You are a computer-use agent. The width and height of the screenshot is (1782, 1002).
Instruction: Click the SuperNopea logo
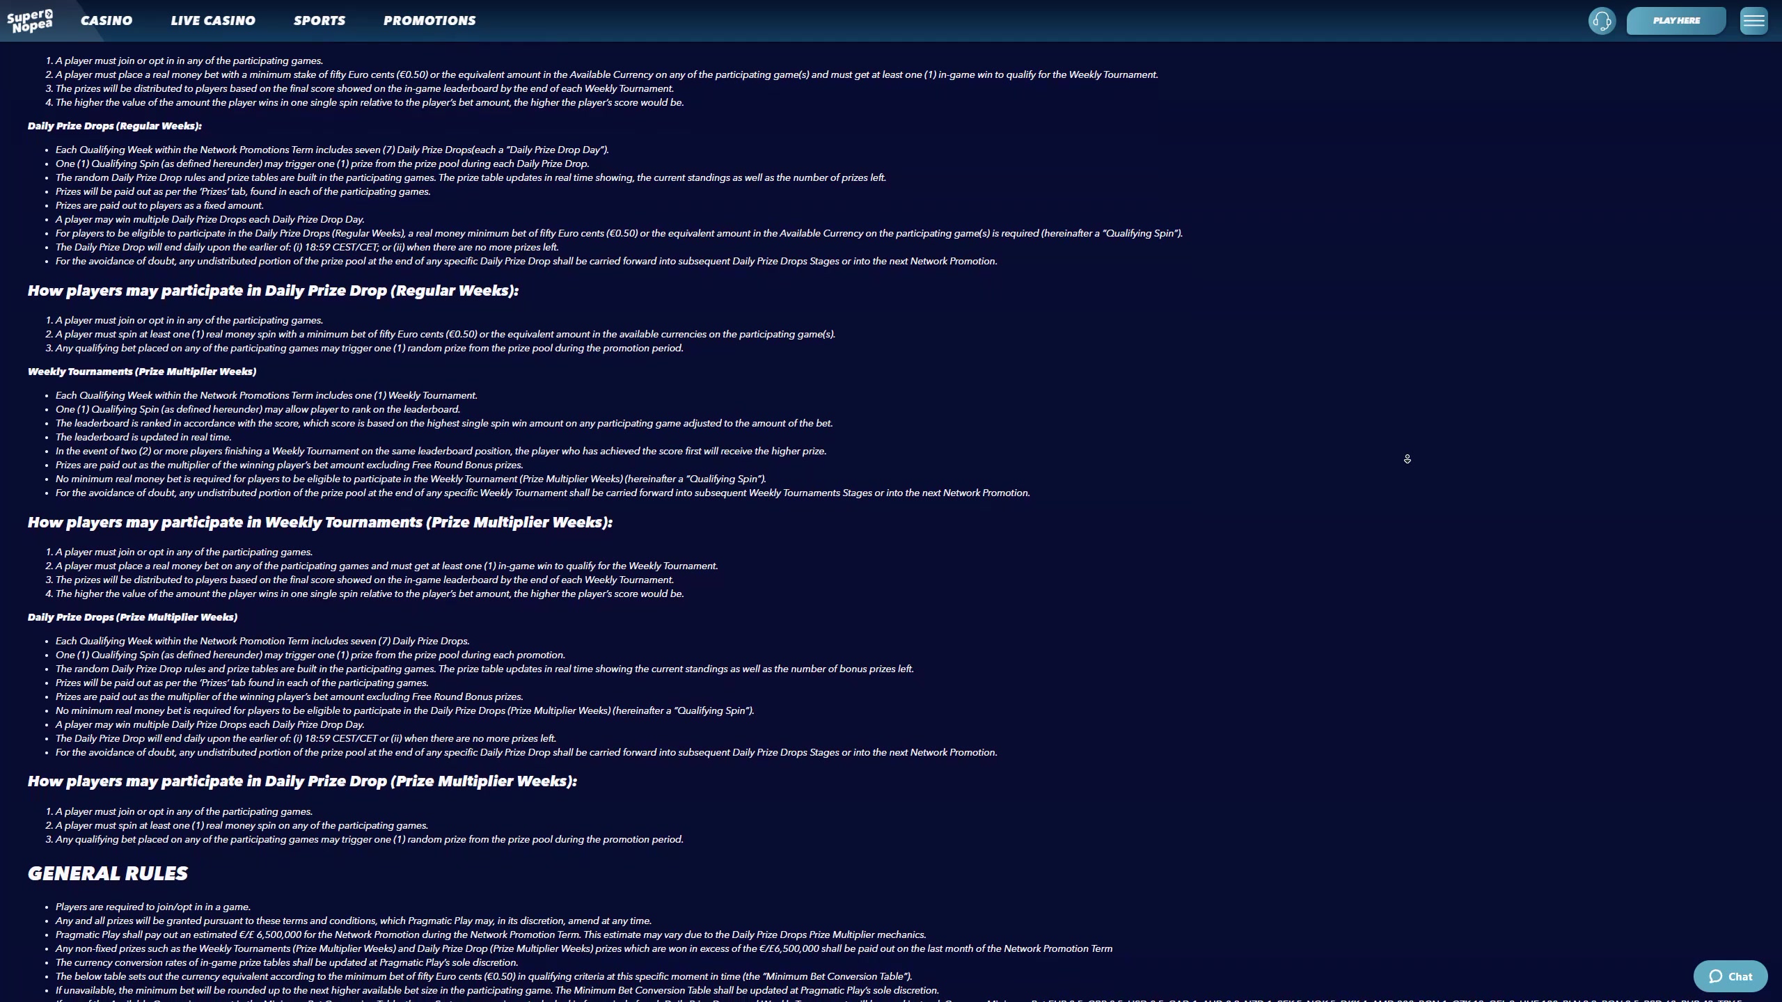[30, 20]
